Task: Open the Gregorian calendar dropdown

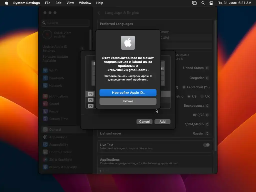Action: coord(199,78)
